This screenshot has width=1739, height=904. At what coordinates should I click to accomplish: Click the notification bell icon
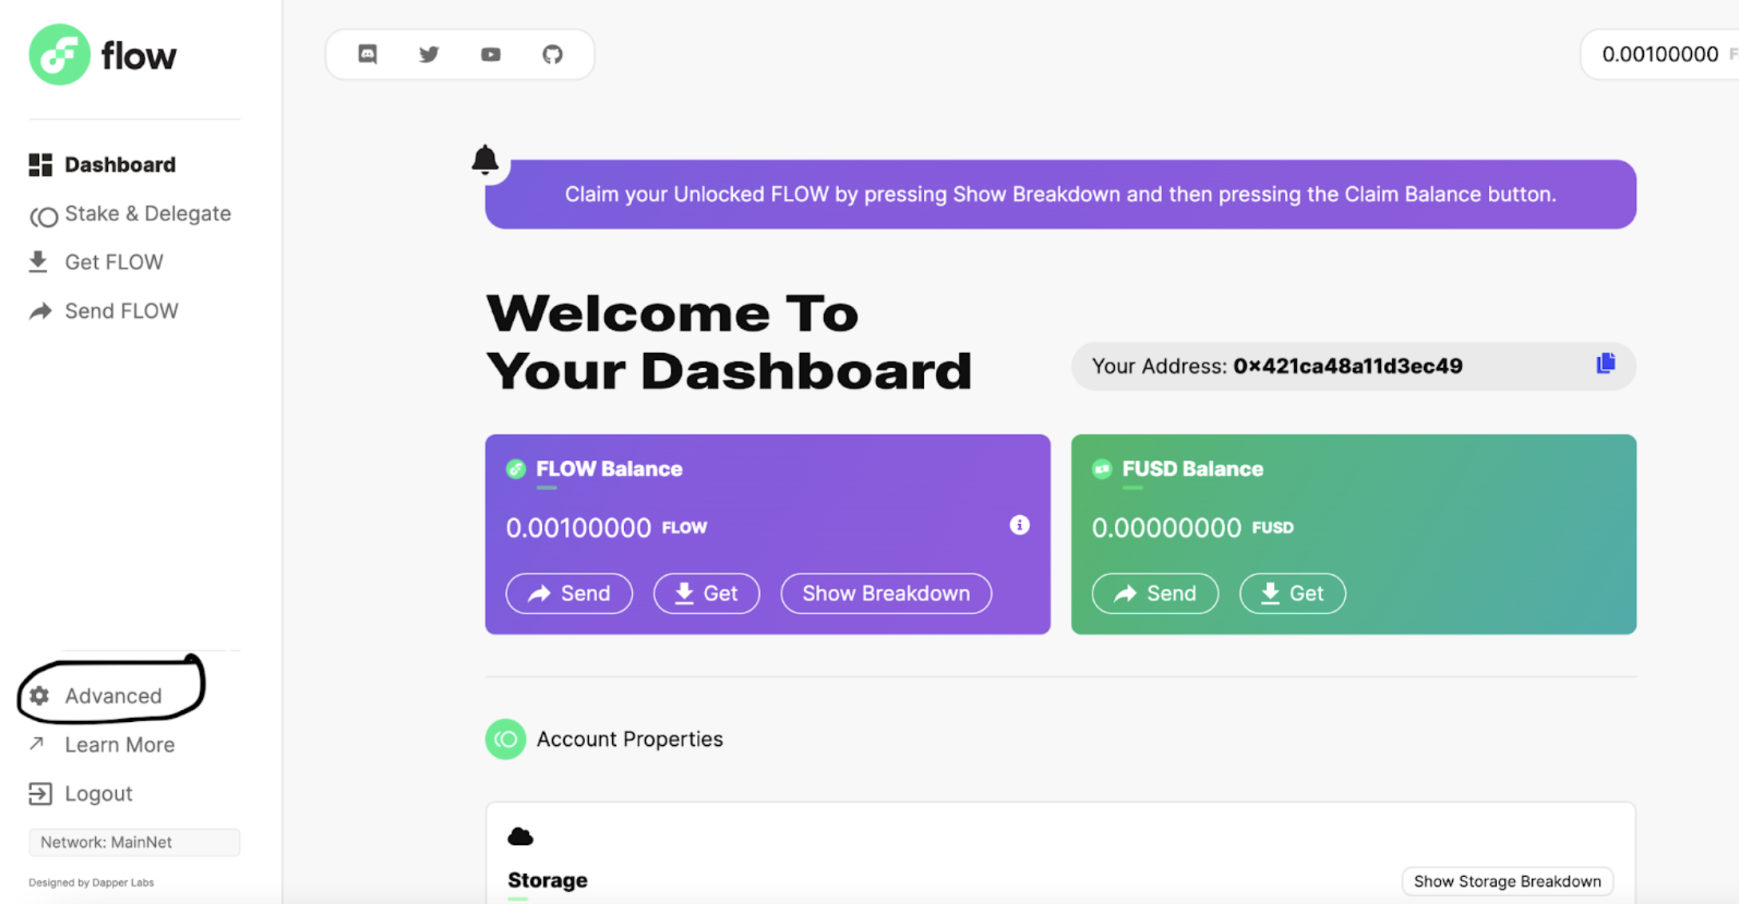pyautogui.click(x=485, y=160)
